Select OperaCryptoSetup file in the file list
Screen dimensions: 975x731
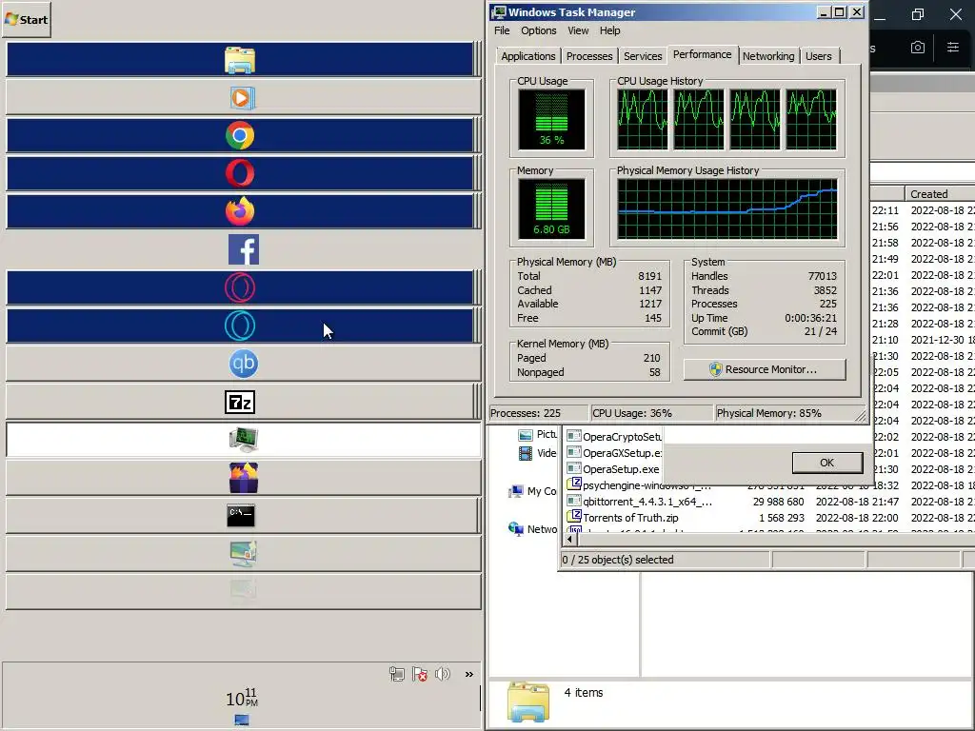click(x=614, y=436)
